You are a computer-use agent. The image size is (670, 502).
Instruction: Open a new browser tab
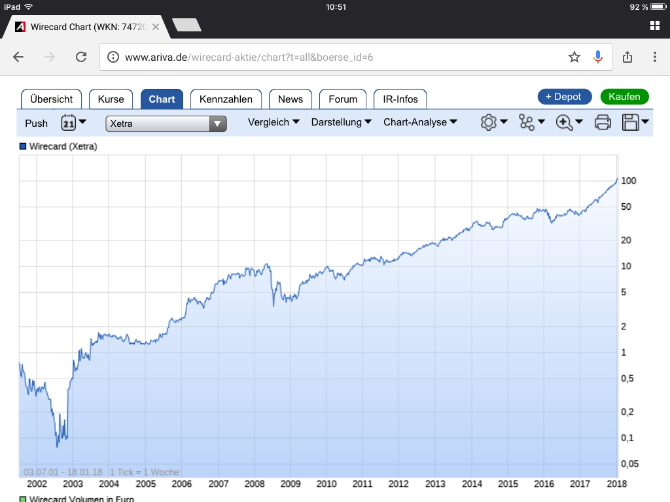186,25
